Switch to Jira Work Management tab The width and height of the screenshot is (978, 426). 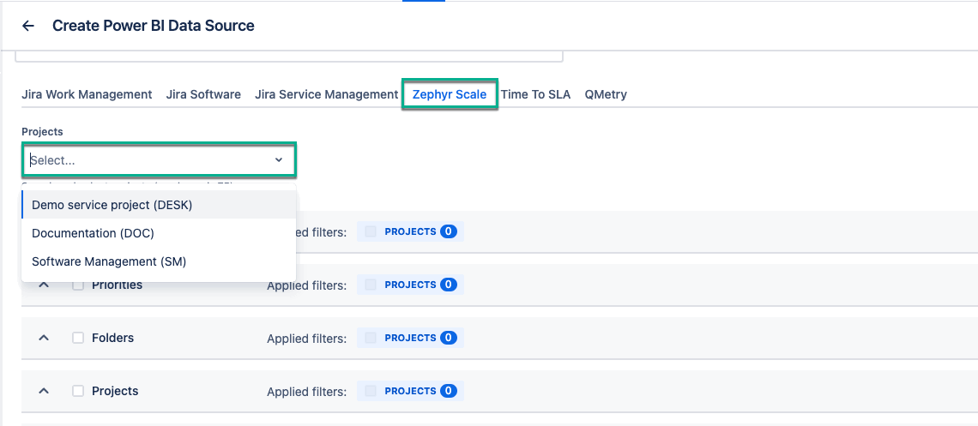click(87, 94)
